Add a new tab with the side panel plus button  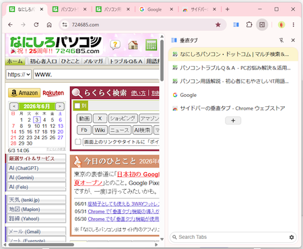(x=233, y=120)
